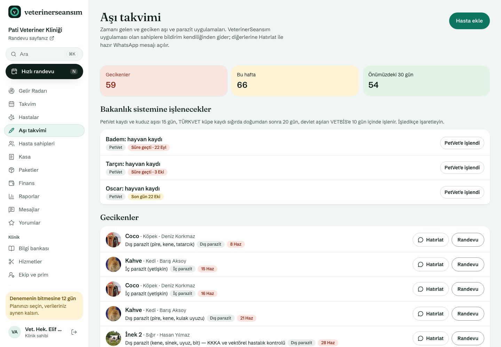Navigate to Mesajlar
The image size is (501, 347).
coord(44,210)
